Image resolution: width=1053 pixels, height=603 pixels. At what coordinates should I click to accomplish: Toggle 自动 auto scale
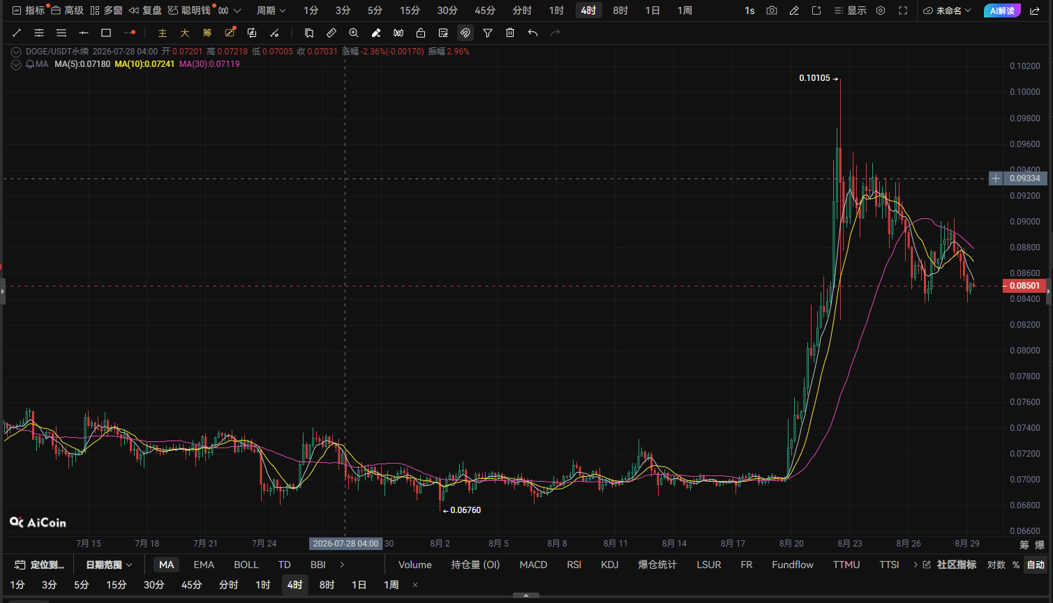1036,565
